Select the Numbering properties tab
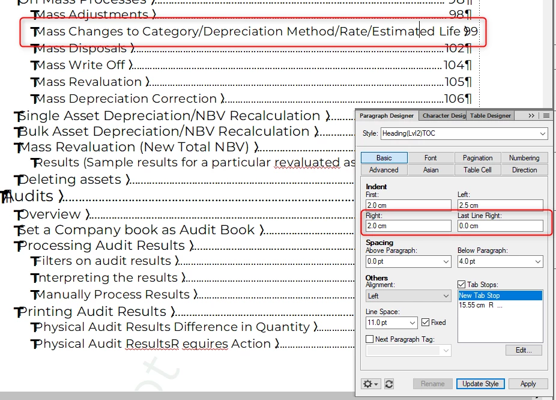Image resolution: width=556 pixels, height=400 pixels. pos(524,158)
